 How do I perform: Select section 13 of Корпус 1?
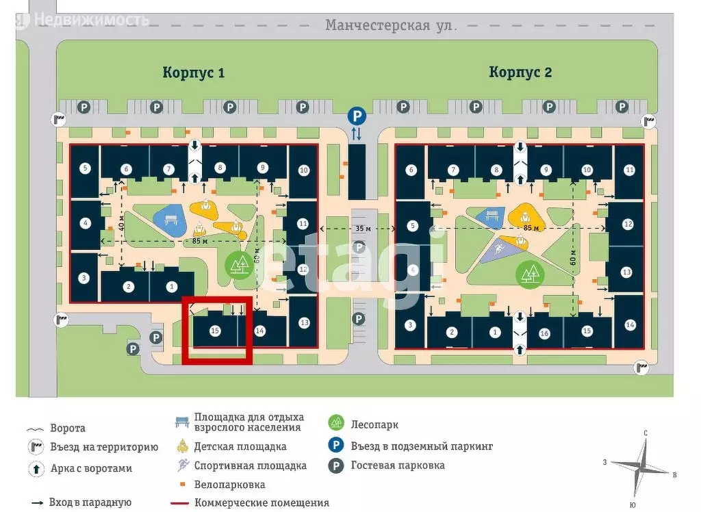(304, 322)
